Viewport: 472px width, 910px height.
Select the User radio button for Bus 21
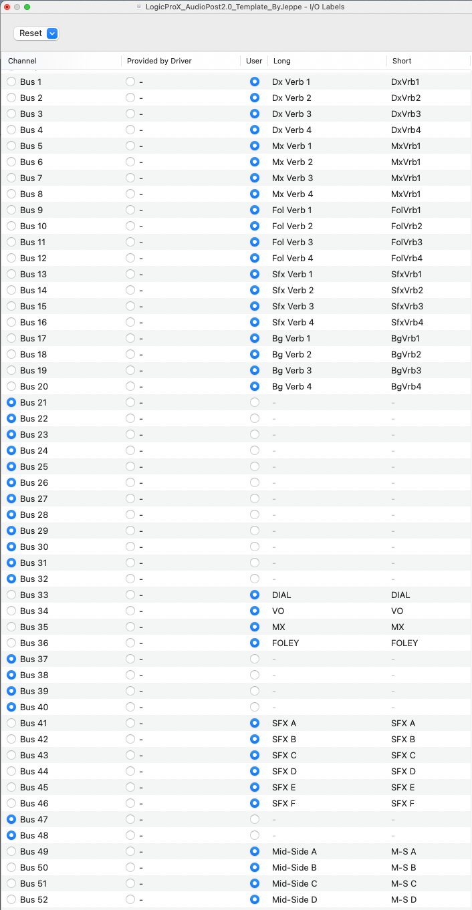[x=255, y=402]
